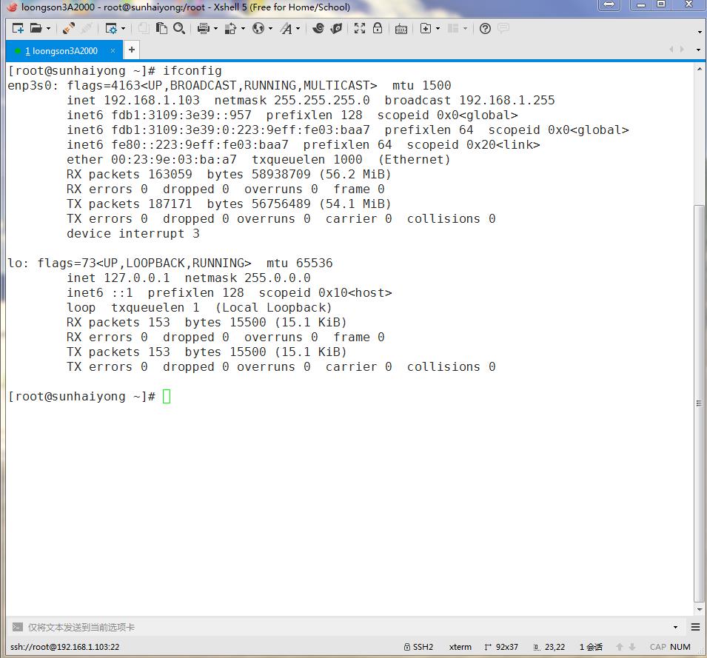Viewport: 707px width, 658px height.
Task: Click the New session icon
Action: (18, 28)
